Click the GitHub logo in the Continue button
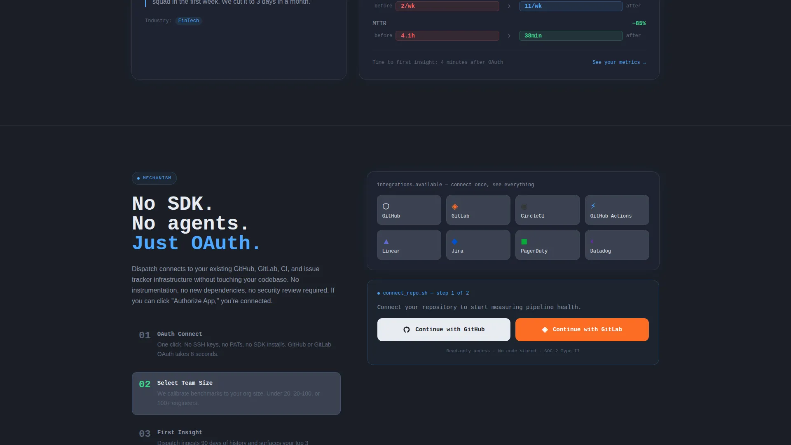The height and width of the screenshot is (445, 791). [x=407, y=330]
